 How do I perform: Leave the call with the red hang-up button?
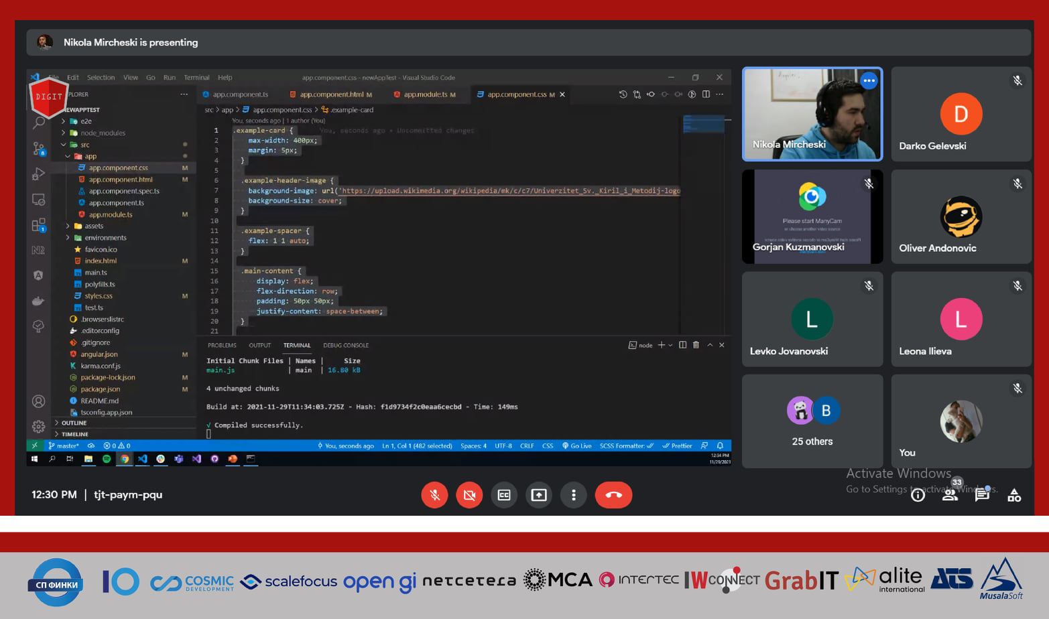pyautogui.click(x=613, y=495)
